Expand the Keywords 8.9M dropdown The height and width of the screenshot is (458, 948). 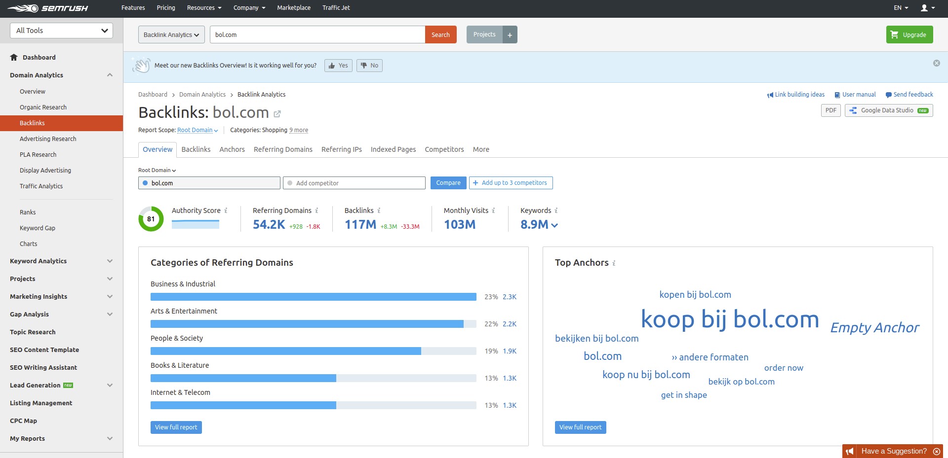tap(554, 225)
